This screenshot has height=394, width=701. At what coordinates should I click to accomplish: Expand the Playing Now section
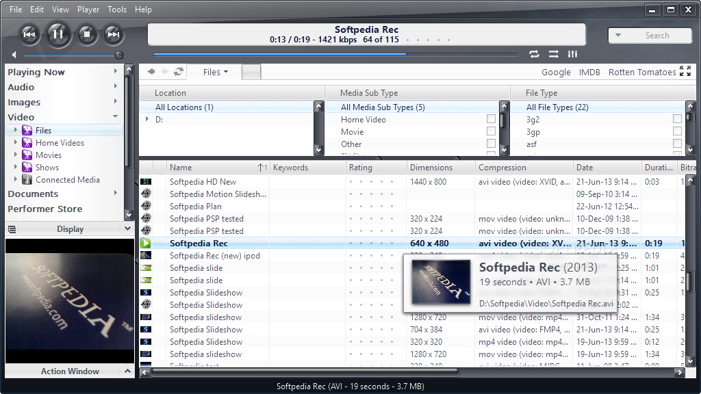click(115, 71)
